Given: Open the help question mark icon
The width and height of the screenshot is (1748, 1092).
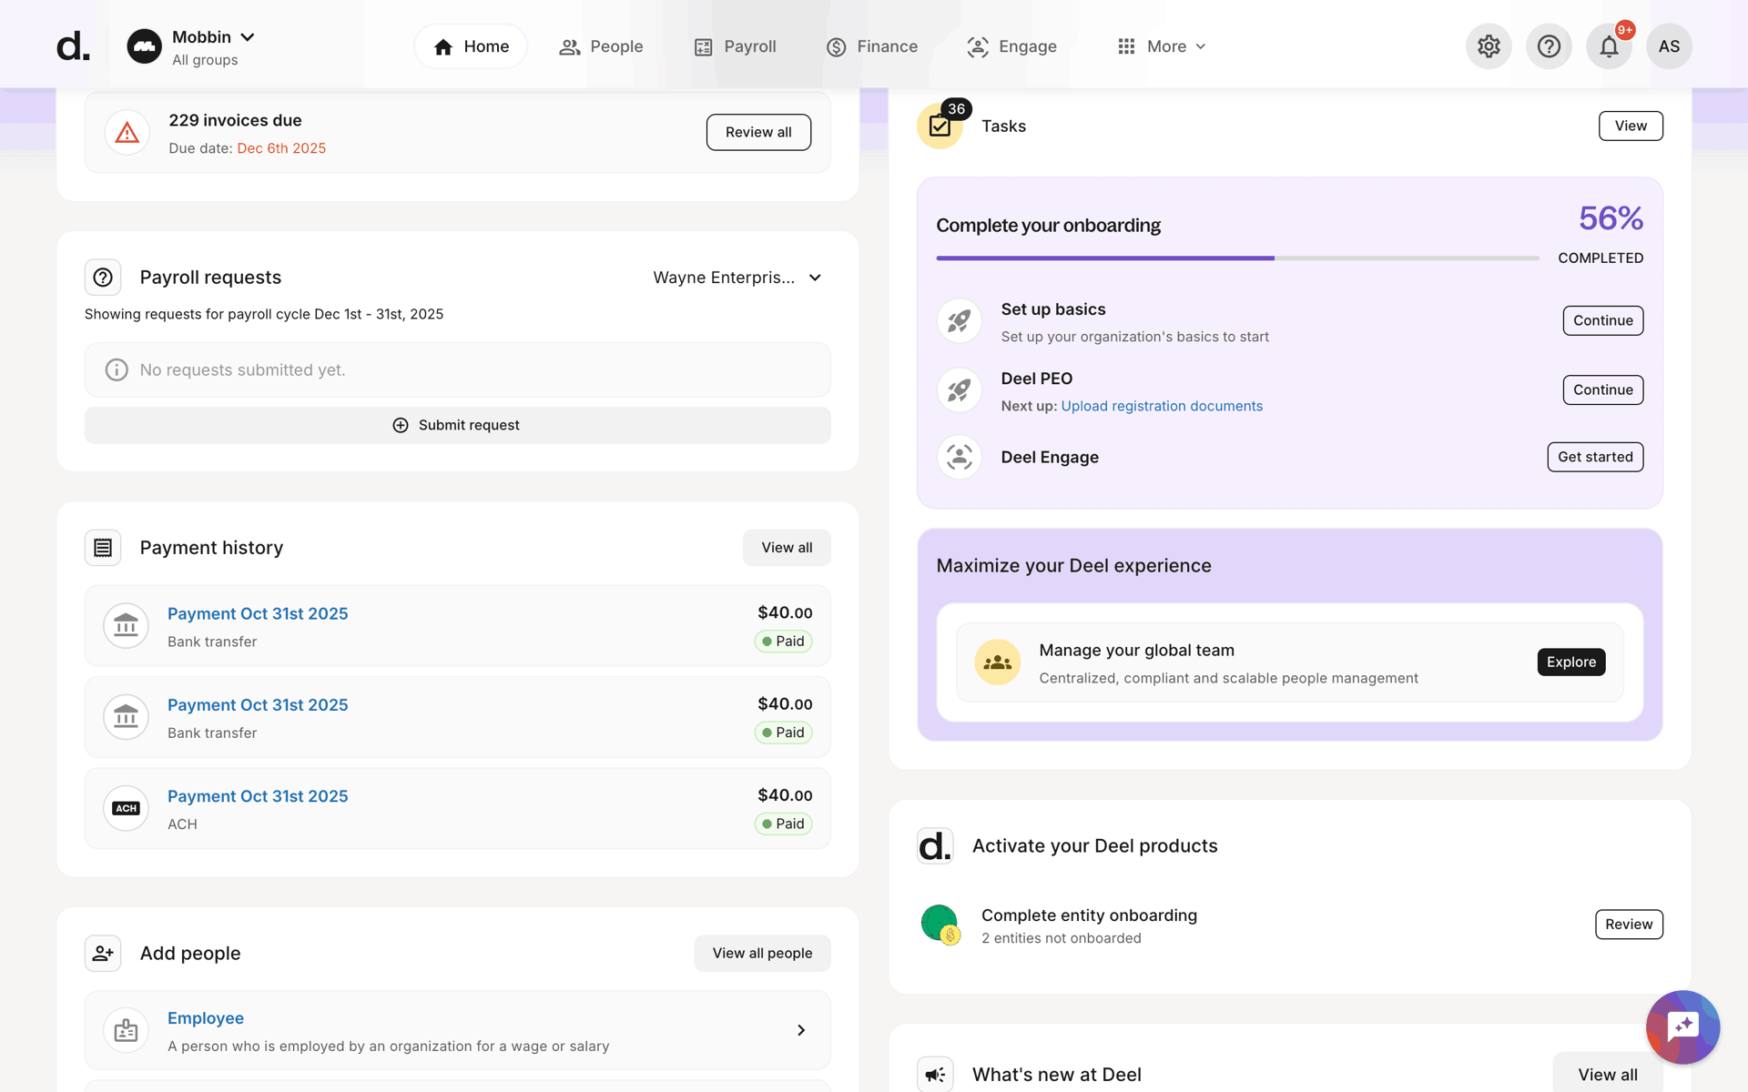Looking at the screenshot, I should coord(1549,46).
